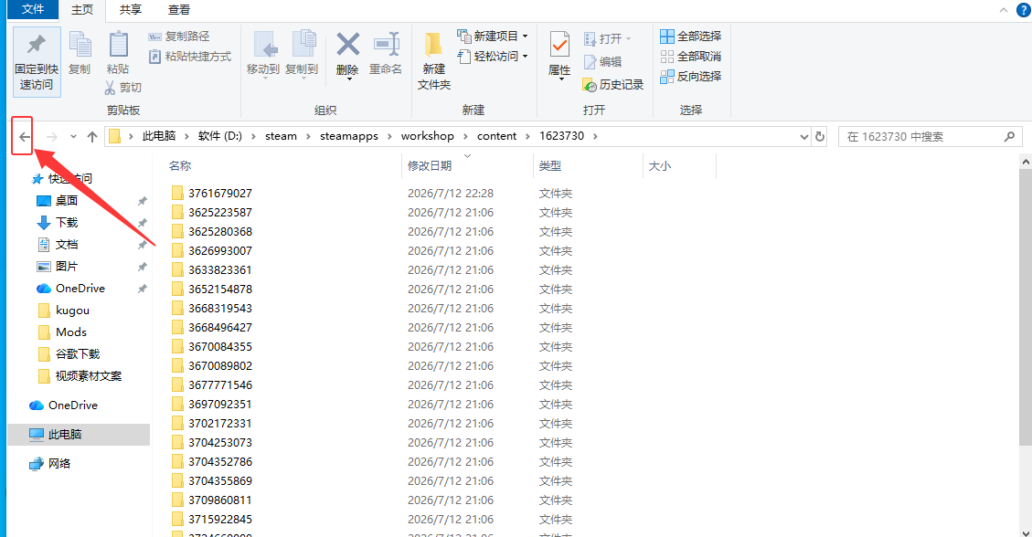The height and width of the screenshot is (537, 1032).
Task: Deselect everything with 全部取消
Action: [690, 57]
